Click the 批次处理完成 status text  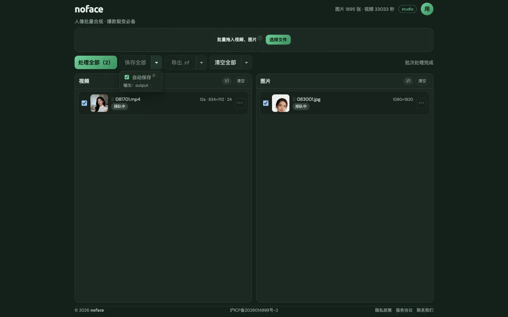[x=419, y=63]
